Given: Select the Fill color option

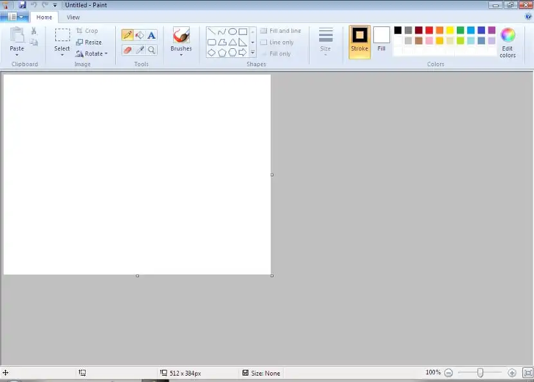Looking at the screenshot, I should coord(382,39).
